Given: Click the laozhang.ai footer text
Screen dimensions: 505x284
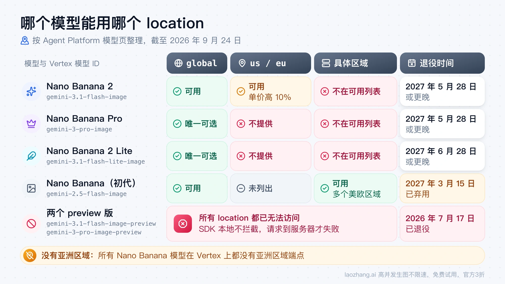Looking at the screenshot, I should (415, 275).
